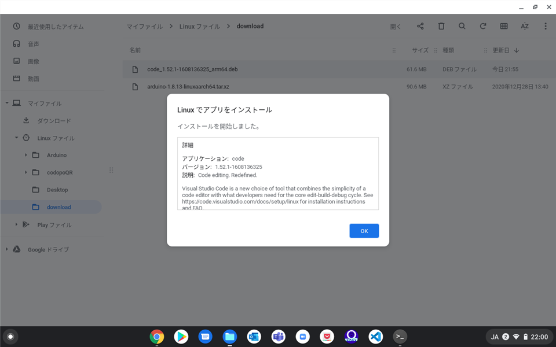Open Microsoft Teams from the shelf
This screenshot has width=556, height=347.
click(279, 337)
